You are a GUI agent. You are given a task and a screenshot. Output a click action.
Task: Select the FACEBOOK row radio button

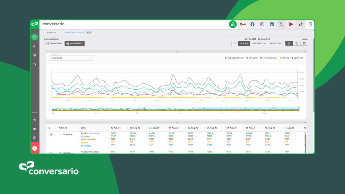[51, 135]
